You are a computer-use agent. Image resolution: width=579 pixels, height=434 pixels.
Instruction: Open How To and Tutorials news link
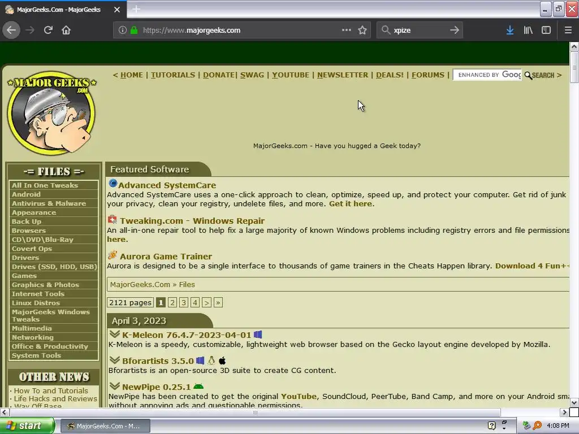point(51,390)
